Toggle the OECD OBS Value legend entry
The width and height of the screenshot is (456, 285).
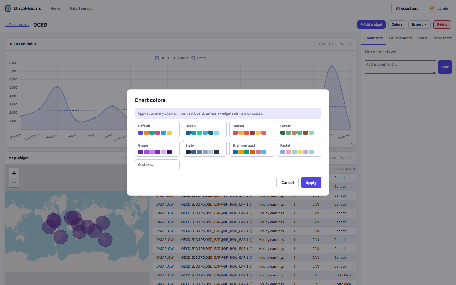tap(172, 58)
